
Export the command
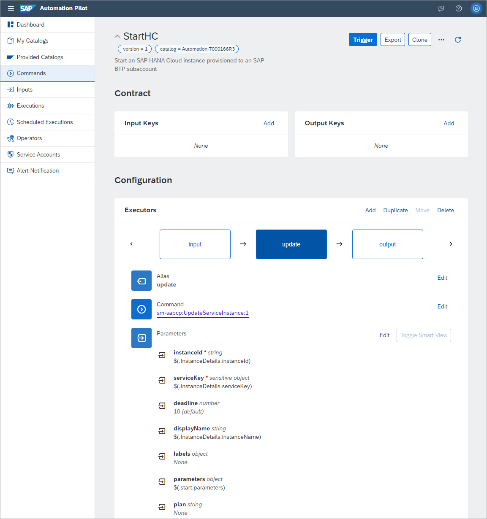393,40
